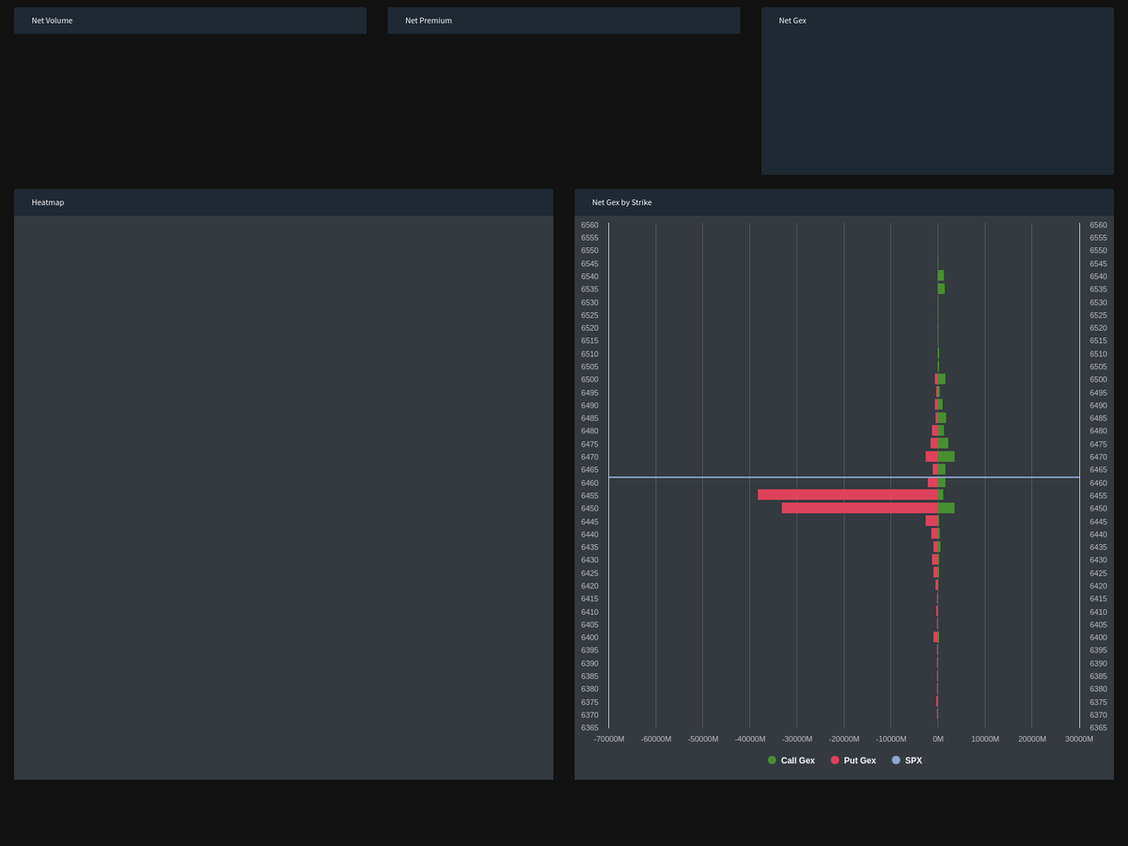Click the red Put Gex bar at strike 6450

tap(860, 508)
